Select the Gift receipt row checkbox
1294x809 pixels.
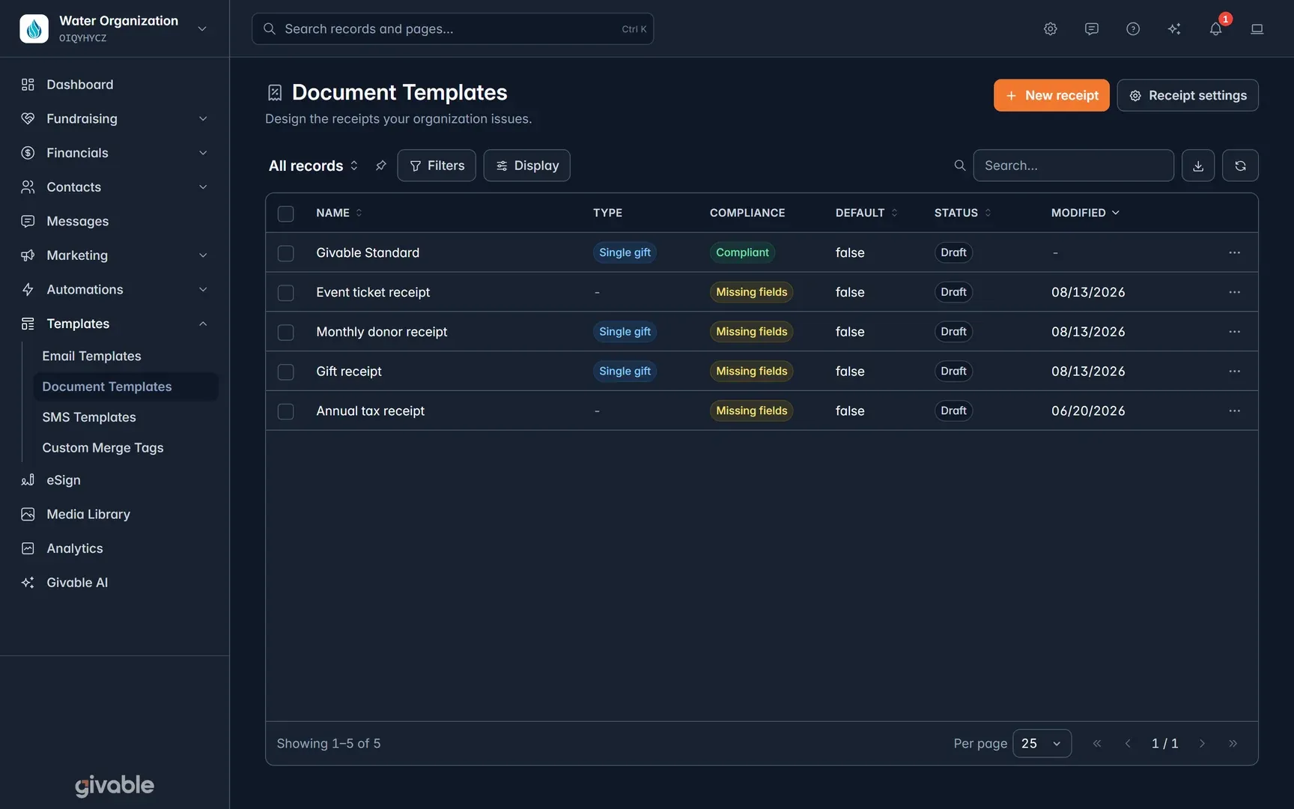pos(285,372)
